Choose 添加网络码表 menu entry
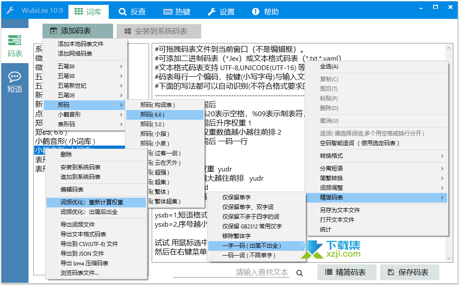Image resolution: width=459 pixels, height=285 pixels. click(85, 53)
